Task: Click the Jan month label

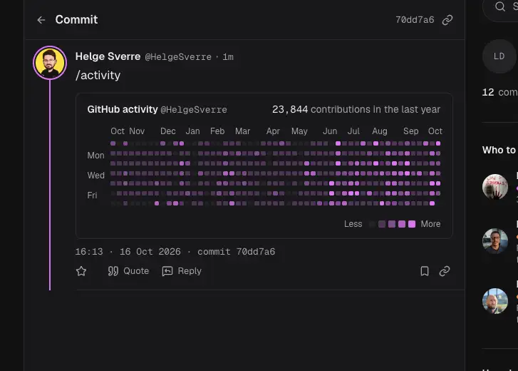Action: [192, 131]
